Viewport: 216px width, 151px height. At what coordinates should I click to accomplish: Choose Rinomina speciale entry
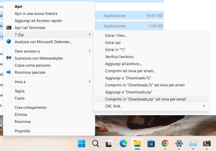[x=30, y=72]
